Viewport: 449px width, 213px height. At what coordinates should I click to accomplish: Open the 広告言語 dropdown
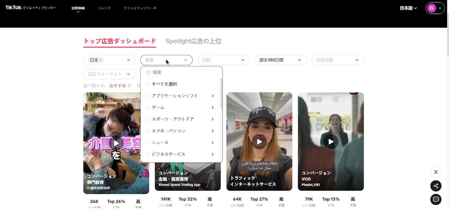coord(338,60)
